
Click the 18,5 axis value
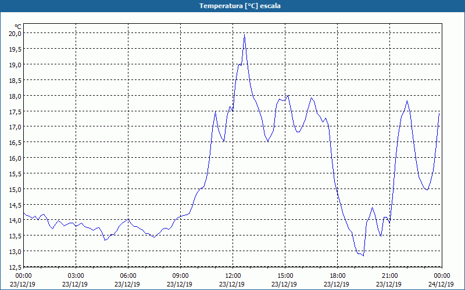[15, 80]
